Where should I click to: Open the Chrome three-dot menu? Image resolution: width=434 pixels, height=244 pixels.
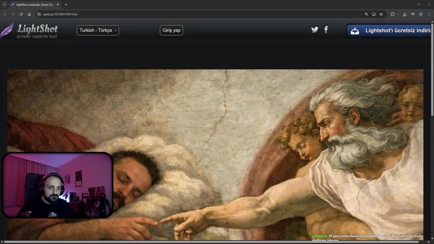[429, 14]
